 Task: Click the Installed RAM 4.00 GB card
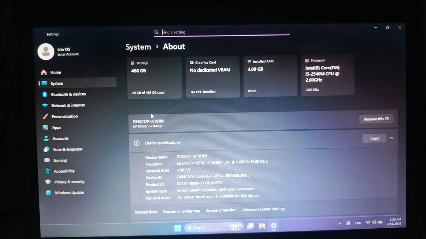pos(270,76)
